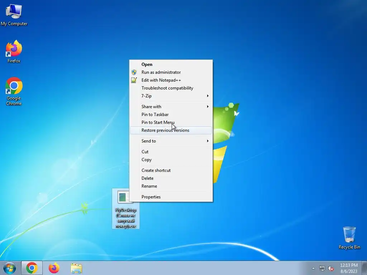367x275 pixels.
Task: Launch Firefox from the taskbar
Action: (54, 268)
